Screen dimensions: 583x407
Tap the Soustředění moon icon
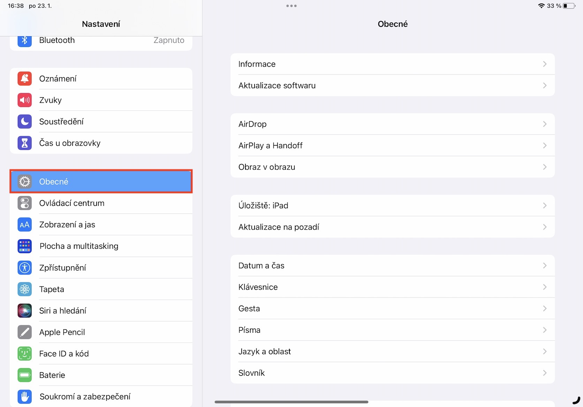25,122
